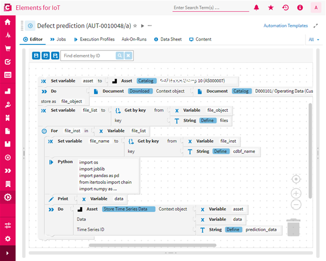
Task: Open the Define dropdown beside String files
Action: [x=208, y=120]
